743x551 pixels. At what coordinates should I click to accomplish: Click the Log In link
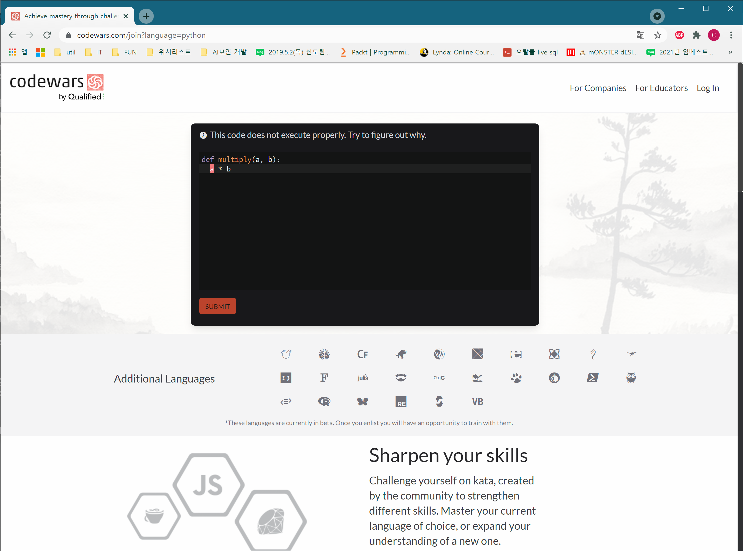point(708,87)
